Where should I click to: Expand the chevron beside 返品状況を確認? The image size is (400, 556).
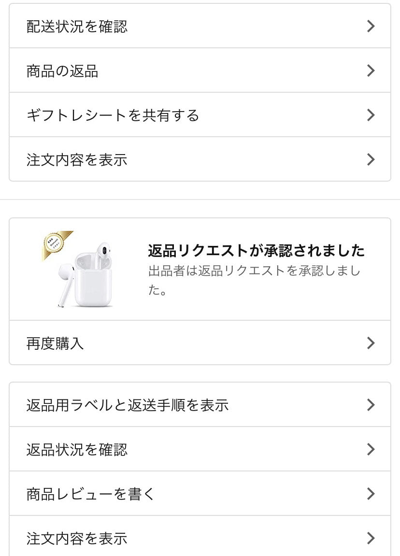pos(371,449)
